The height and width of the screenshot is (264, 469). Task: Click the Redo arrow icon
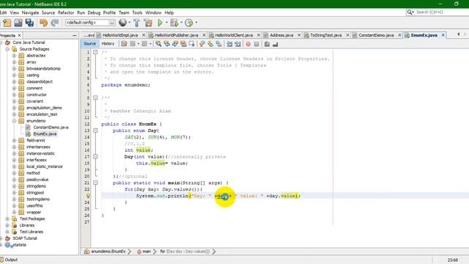[55, 23]
